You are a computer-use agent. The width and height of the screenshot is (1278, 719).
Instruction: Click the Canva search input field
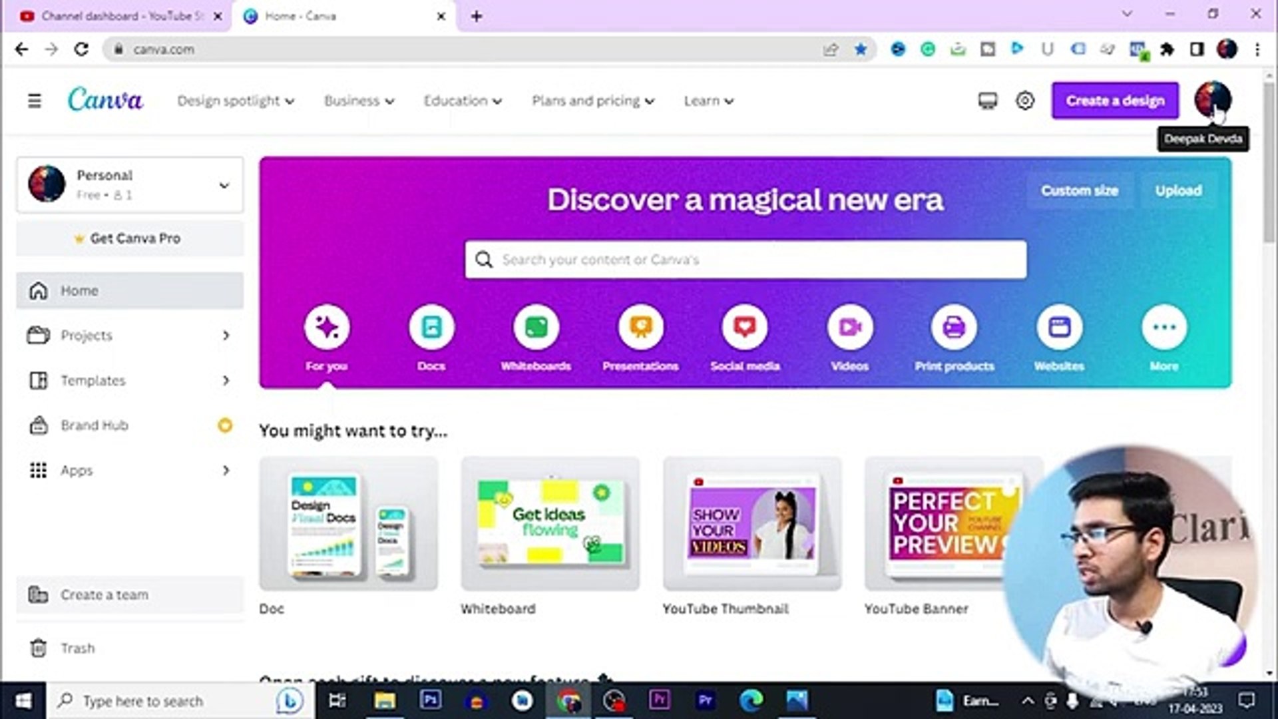[744, 260]
